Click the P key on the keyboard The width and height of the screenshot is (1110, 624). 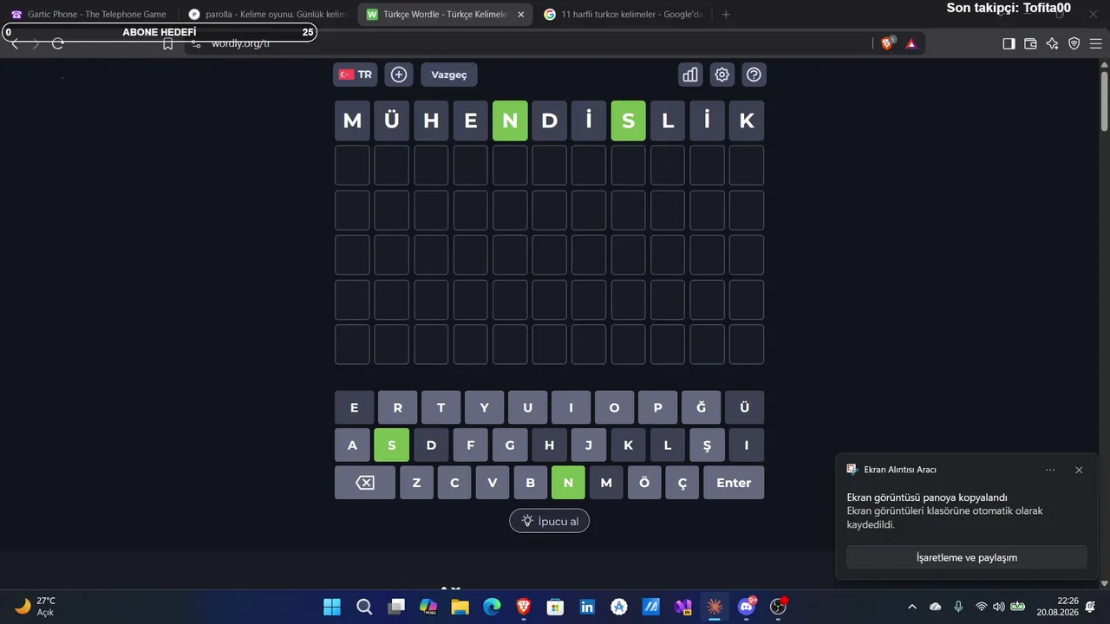pos(657,407)
